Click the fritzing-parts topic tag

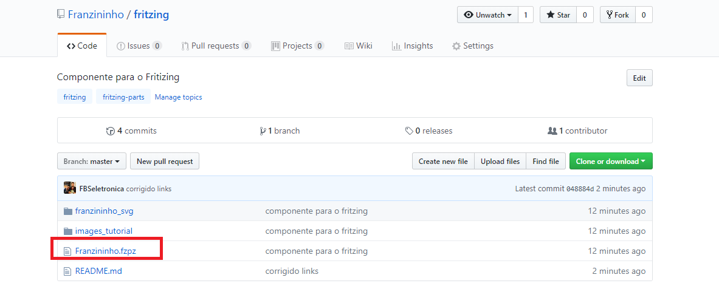[x=123, y=97]
